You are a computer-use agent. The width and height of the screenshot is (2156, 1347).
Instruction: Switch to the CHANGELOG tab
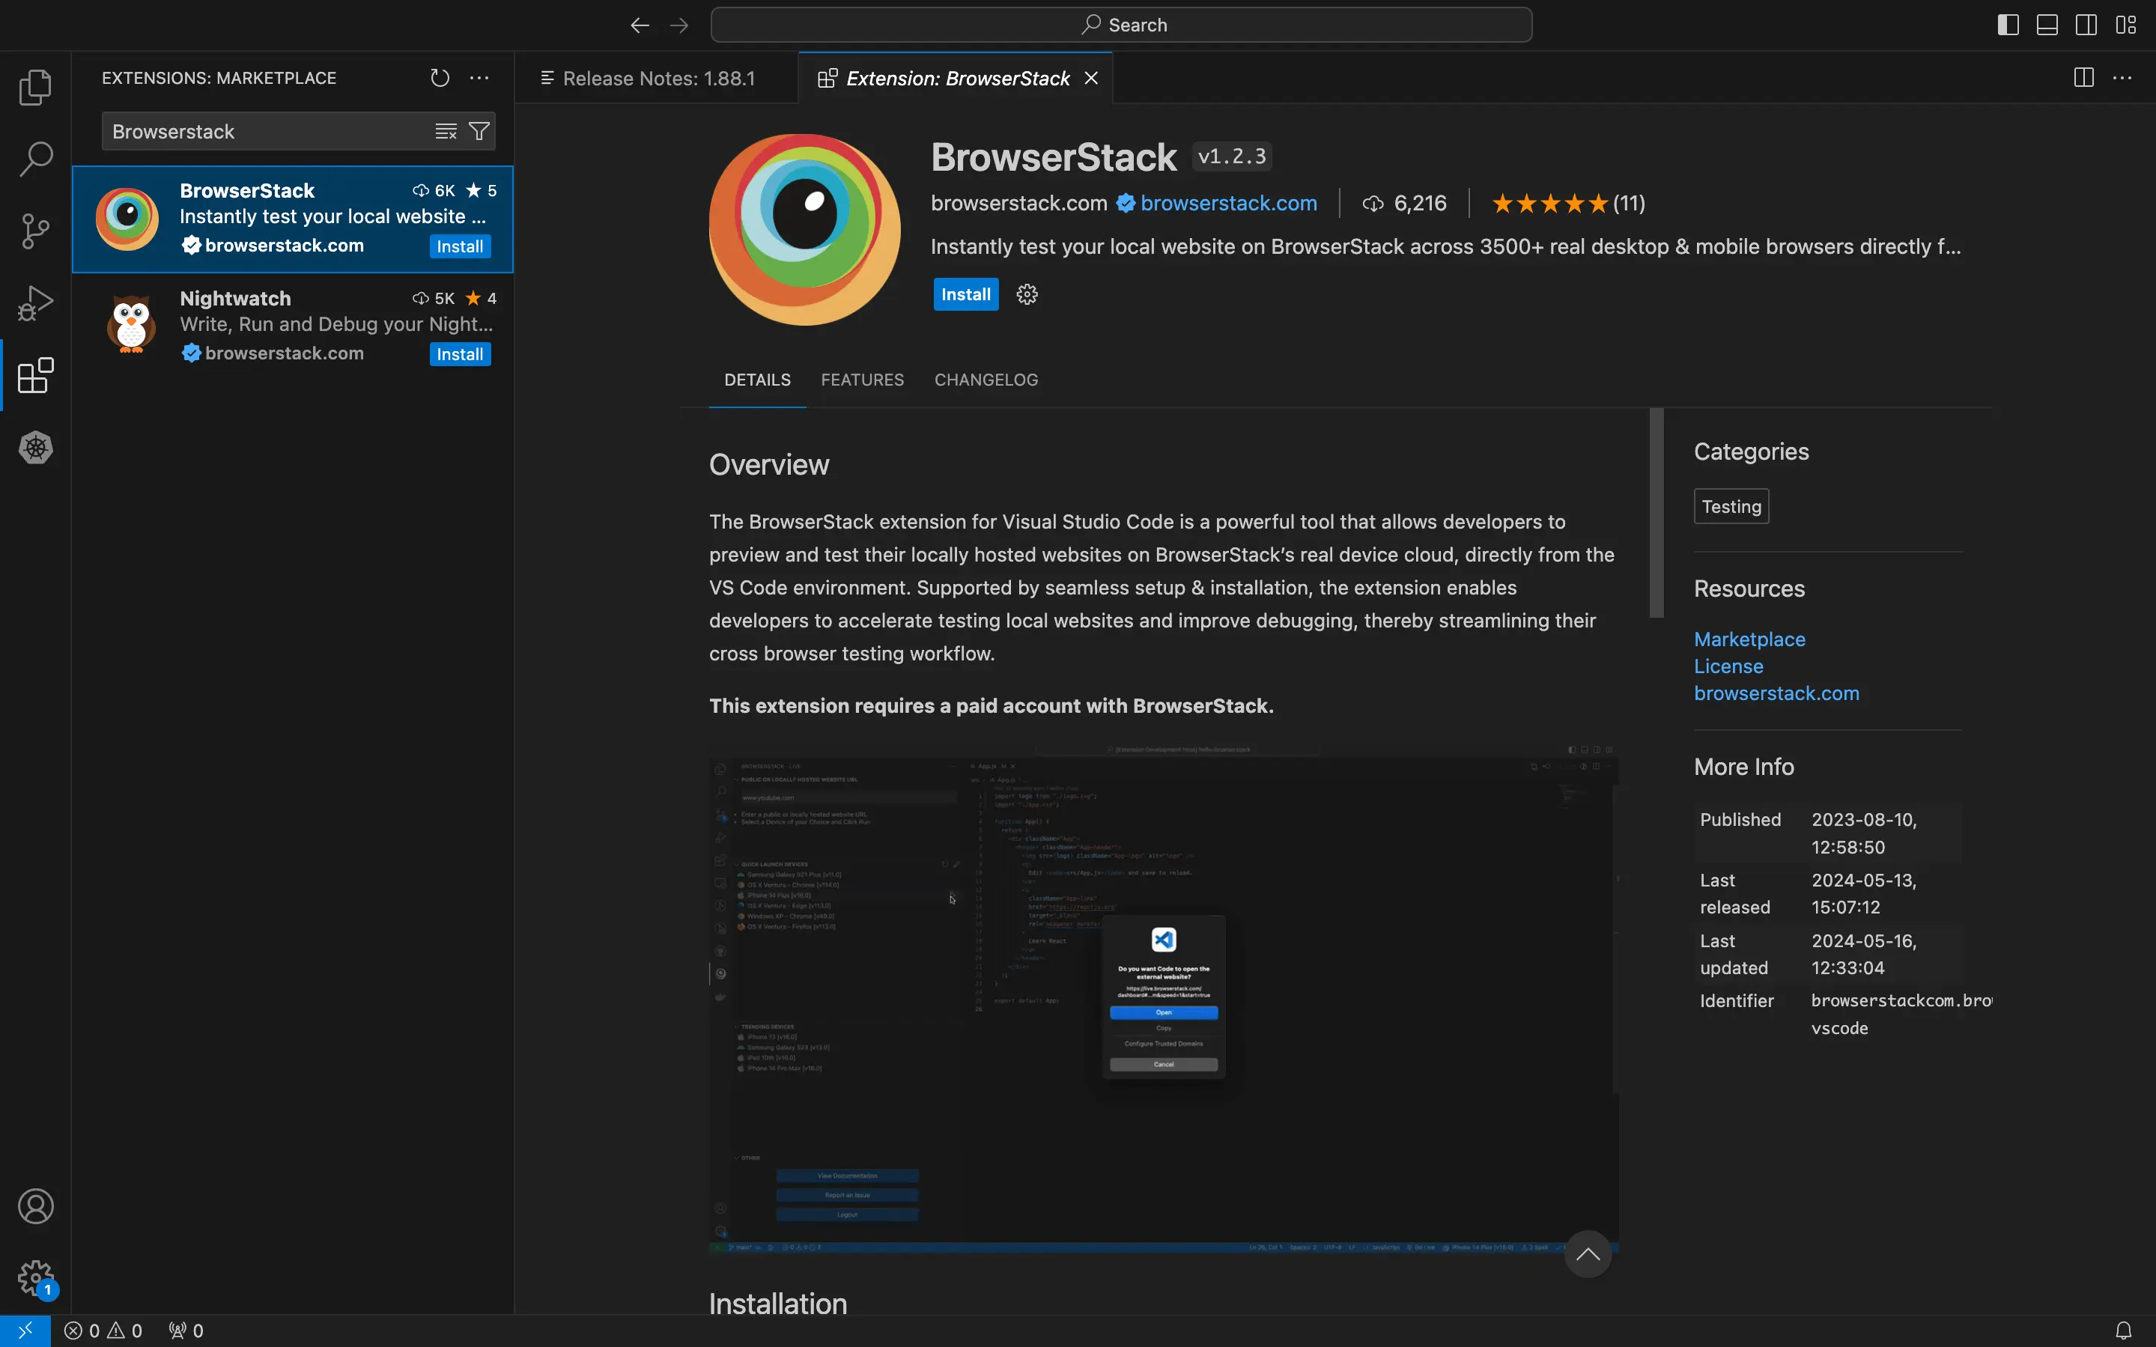tap(986, 380)
